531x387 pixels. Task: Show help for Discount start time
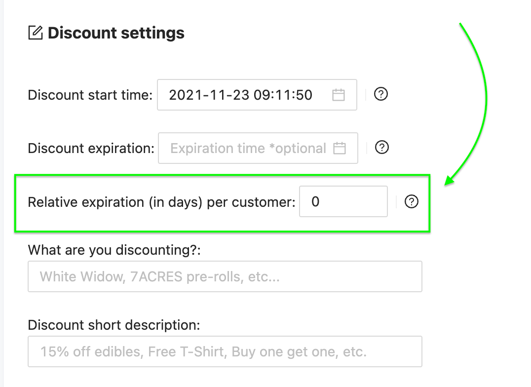(380, 94)
